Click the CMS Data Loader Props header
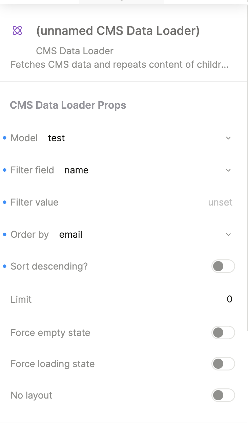The image size is (248, 426). click(x=68, y=105)
